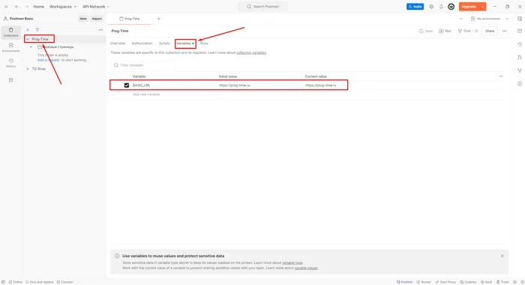Open the environment quick look icon
525x285 pixels.
520,19
